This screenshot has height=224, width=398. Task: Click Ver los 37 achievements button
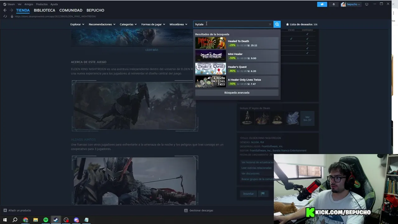click(308, 119)
